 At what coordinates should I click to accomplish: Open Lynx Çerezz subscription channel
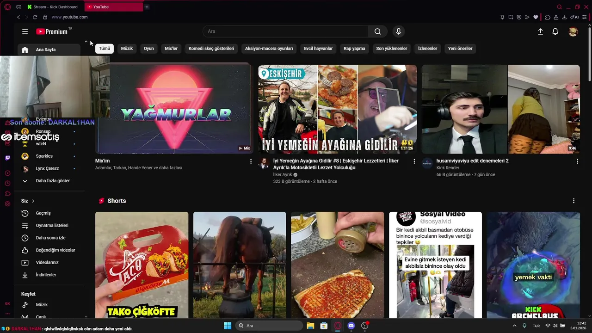[x=48, y=168]
